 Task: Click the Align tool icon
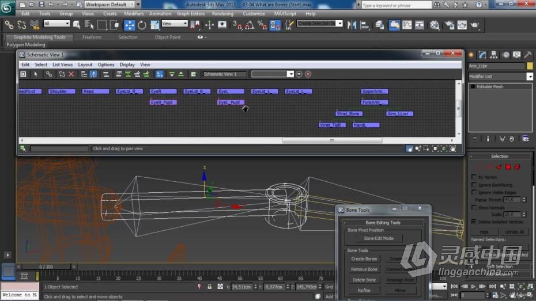(x=364, y=25)
